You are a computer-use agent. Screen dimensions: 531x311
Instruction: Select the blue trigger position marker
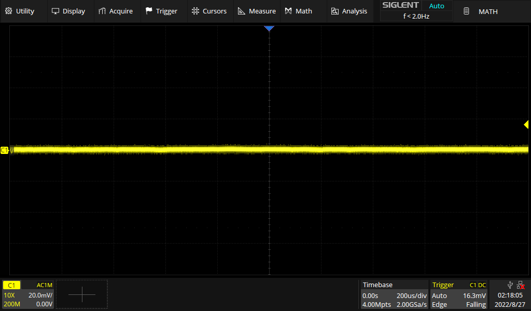coord(269,29)
